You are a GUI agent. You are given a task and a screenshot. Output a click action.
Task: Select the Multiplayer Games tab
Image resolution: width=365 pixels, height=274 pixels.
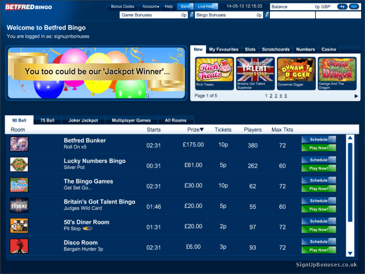tap(131, 120)
